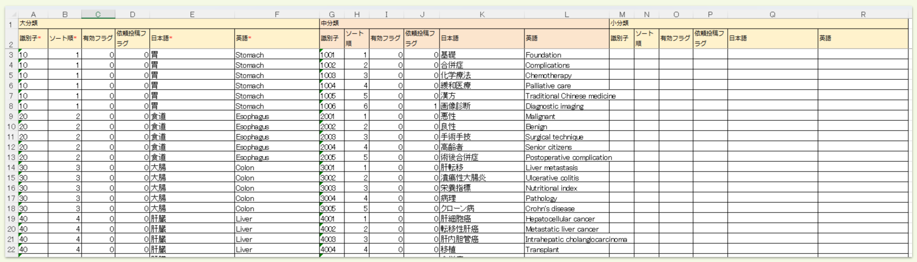The height and width of the screenshot is (262, 917).
Task: Click the identifier cell 3005
Action: (332, 208)
